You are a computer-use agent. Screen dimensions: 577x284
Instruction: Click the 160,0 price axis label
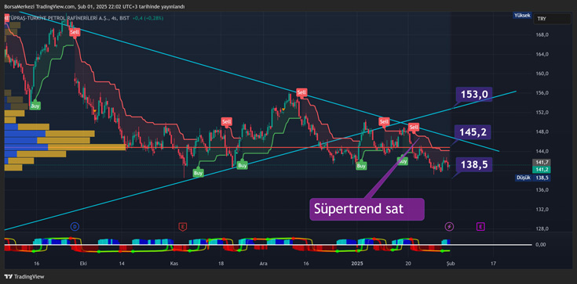tap(542, 74)
